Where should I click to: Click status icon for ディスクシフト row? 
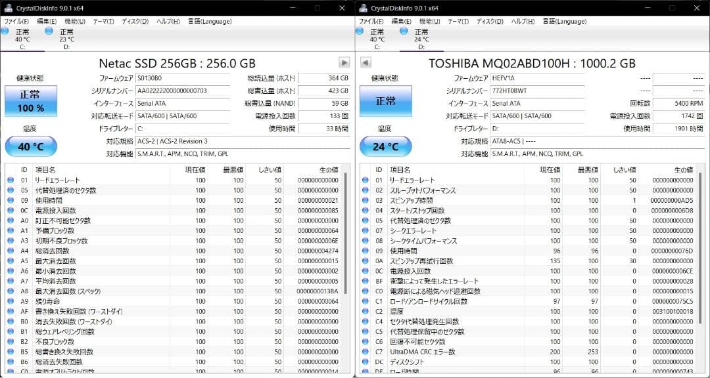[366, 362]
